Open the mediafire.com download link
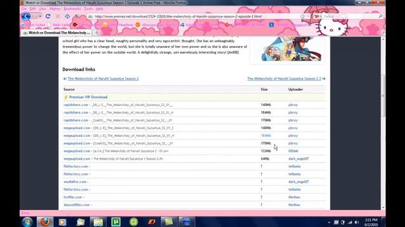Viewport: 405px width, 227px height. tap(75, 182)
